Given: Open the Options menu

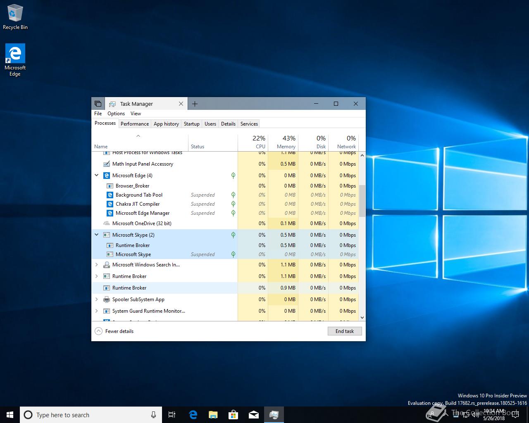Looking at the screenshot, I should 116,114.
